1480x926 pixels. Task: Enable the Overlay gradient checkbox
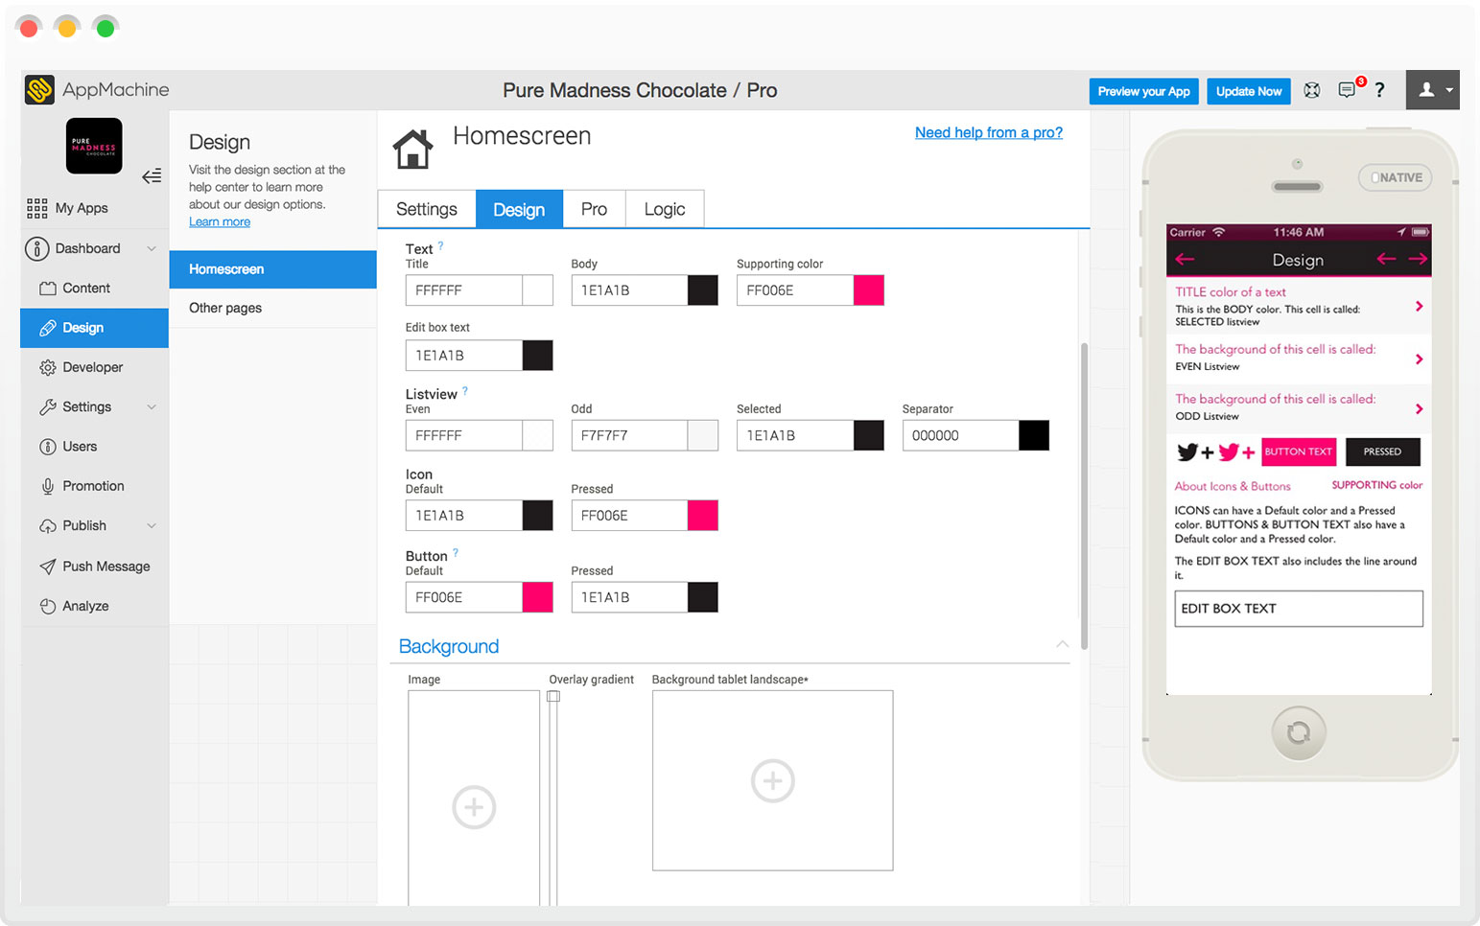(x=553, y=695)
